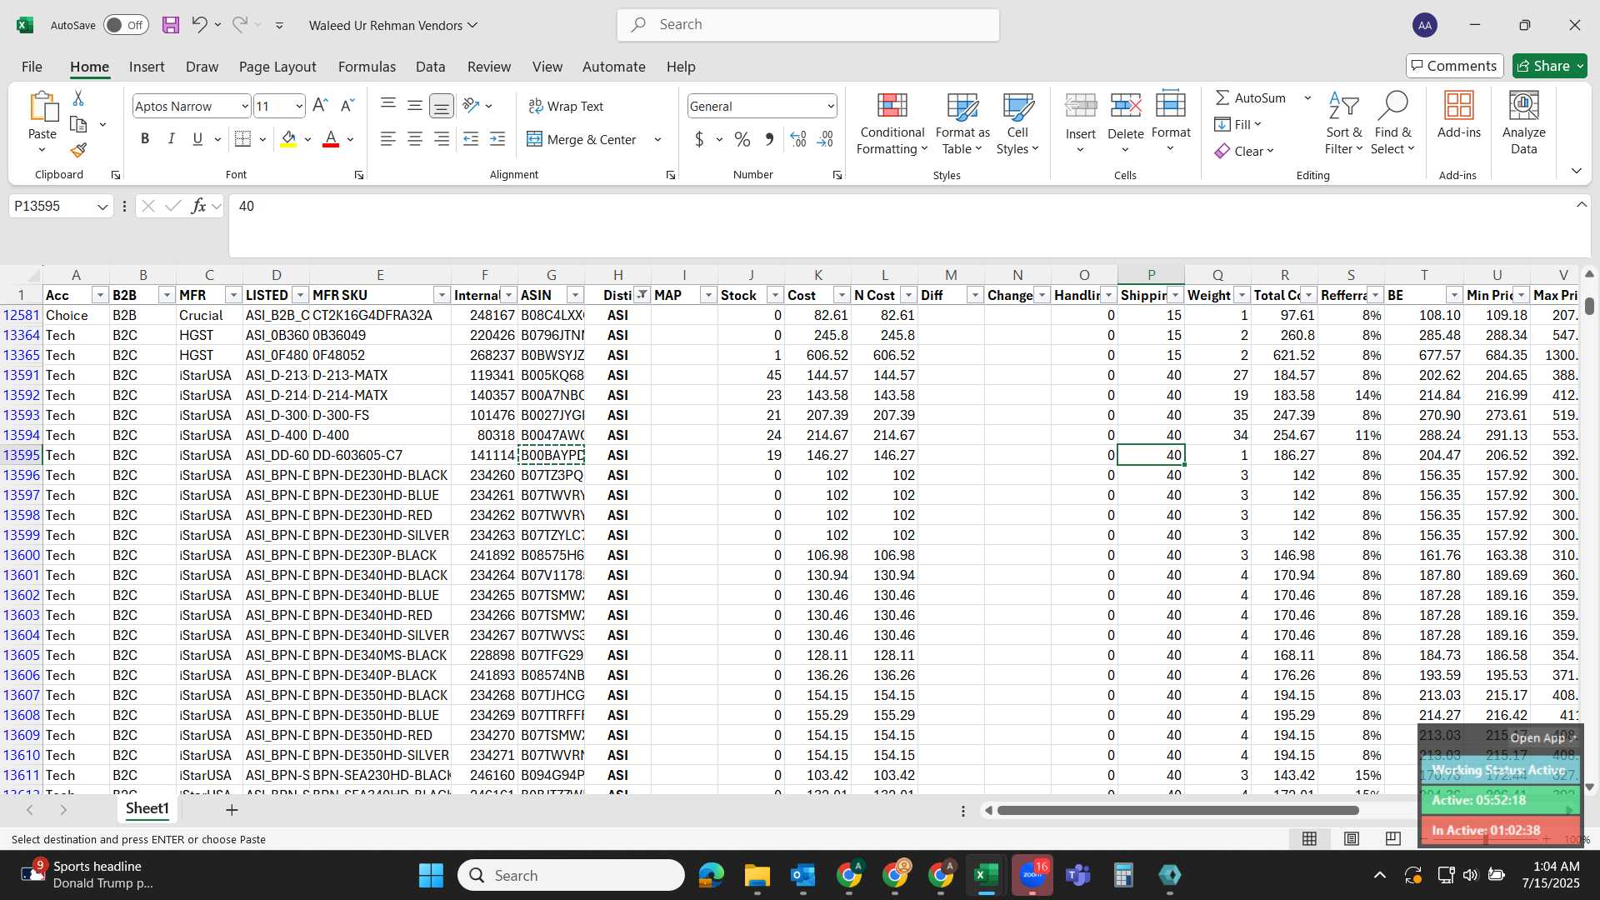
Task: Toggle Wrap Text
Action: click(x=566, y=106)
